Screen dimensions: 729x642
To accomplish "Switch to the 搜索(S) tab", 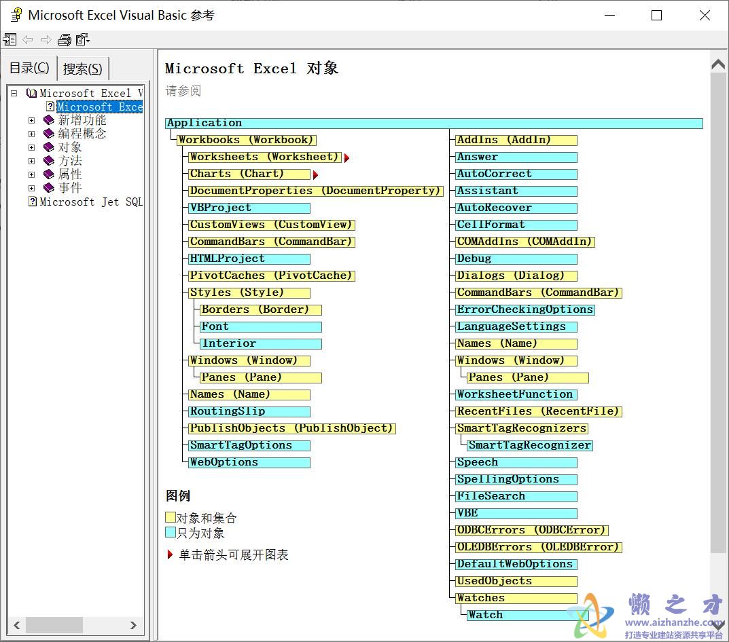I will click(x=83, y=69).
